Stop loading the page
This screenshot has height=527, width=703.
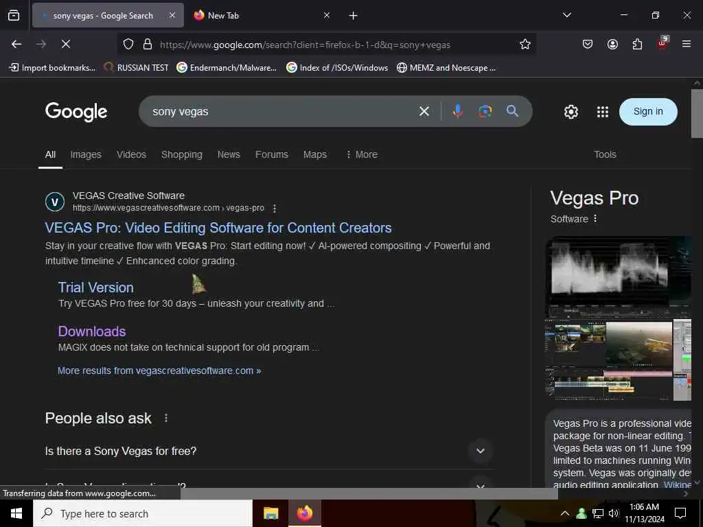(x=65, y=44)
